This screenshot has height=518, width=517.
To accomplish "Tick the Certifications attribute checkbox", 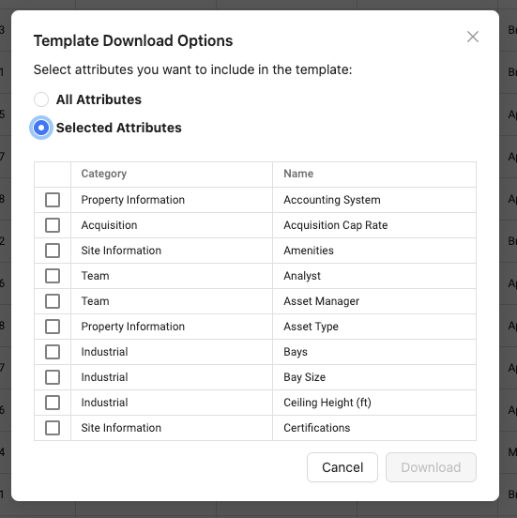I will click(x=53, y=428).
